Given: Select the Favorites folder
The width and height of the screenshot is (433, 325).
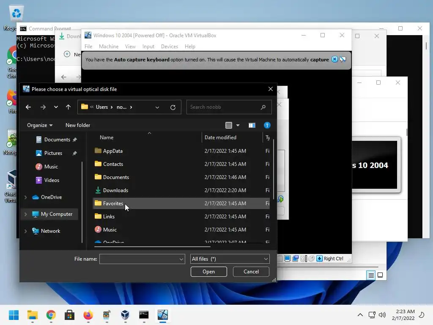Looking at the screenshot, I should 181,204.
